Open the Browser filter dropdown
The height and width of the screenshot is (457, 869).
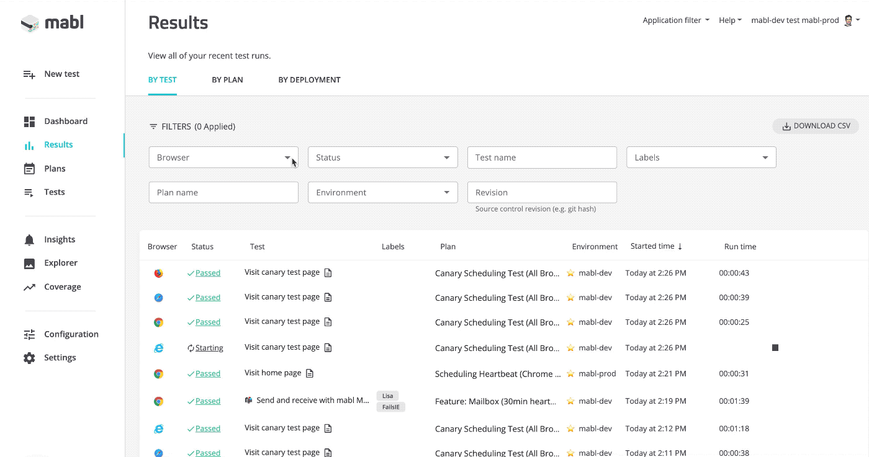[x=223, y=157]
